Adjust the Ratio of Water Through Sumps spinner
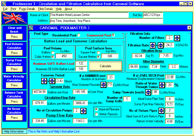The width and height of the screenshot is (194, 136). tap(162, 85)
